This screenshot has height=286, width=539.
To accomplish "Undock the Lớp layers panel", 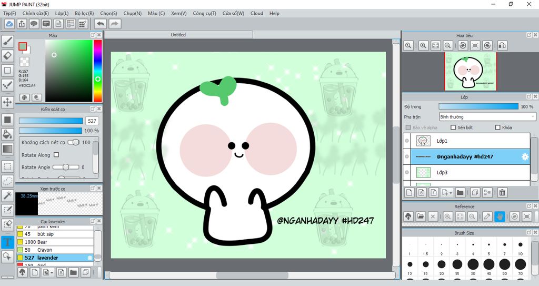I will (x=529, y=97).
